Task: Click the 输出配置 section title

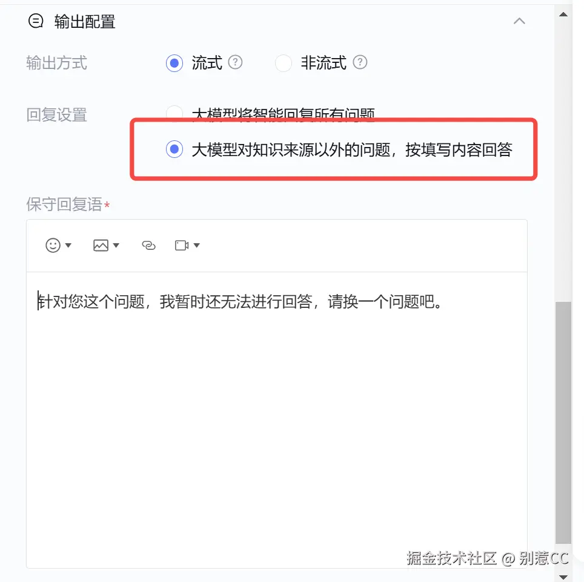Action: pos(85,22)
